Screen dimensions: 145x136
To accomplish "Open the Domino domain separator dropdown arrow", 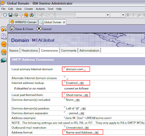I will [x=82, y=113].
